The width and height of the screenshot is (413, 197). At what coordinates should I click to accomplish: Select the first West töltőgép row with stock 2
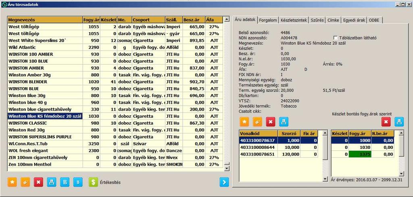pyautogui.click(x=115, y=27)
